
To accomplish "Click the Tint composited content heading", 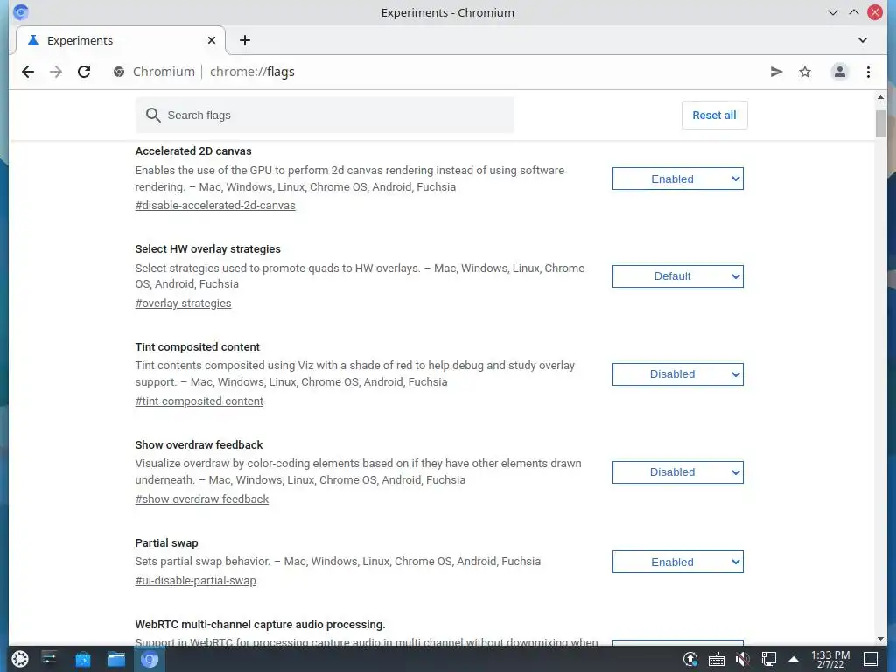I will pos(197,346).
